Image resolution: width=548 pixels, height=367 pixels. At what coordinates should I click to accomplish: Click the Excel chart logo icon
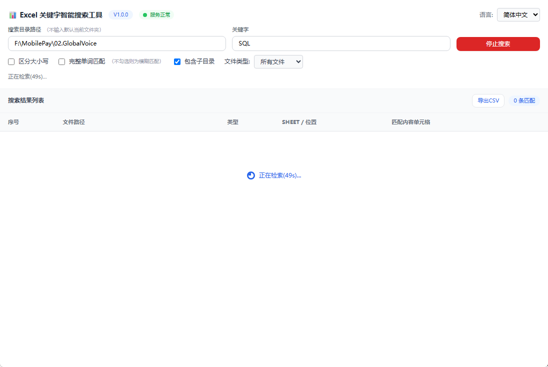click(x=13, y=15)
